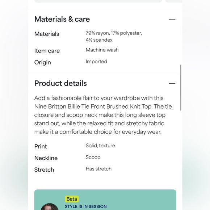Open the STYLE IS IN SESSION link
This screenshot has height=210, width=210.
click(x=86, y=206)
